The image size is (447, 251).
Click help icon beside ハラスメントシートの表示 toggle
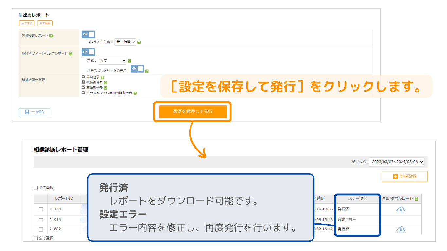coord(147,71)
